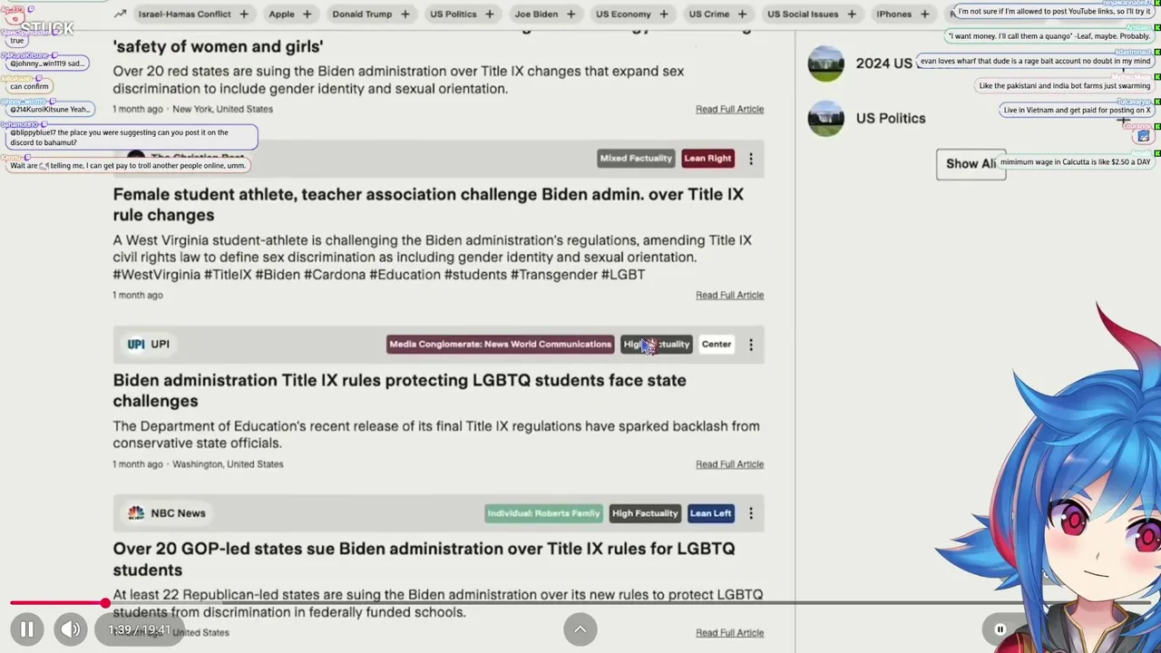Image resolution: width=1161 pixels, height=653 pixels.
Task: Add US Politics chip via its plus icon
Action: coord(489,14)
